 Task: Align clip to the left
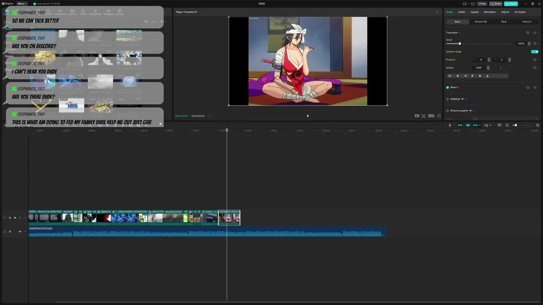pos(450,76)
